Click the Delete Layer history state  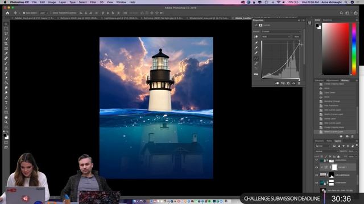330,118
